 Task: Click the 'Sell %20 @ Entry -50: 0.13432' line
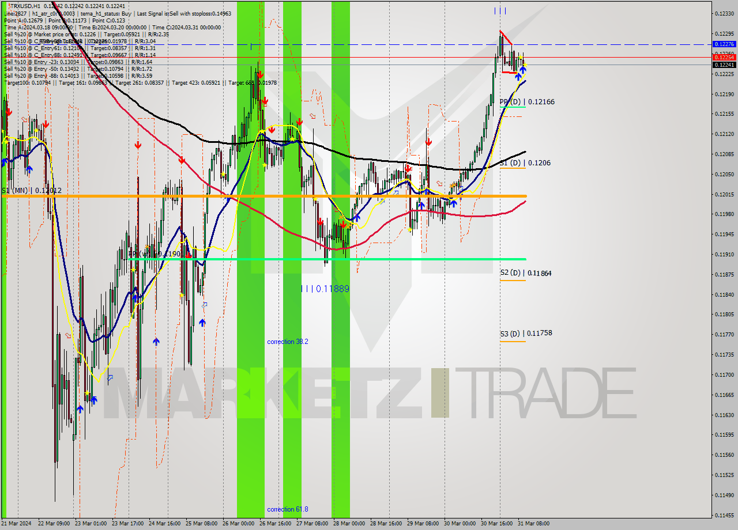(78, 69)
